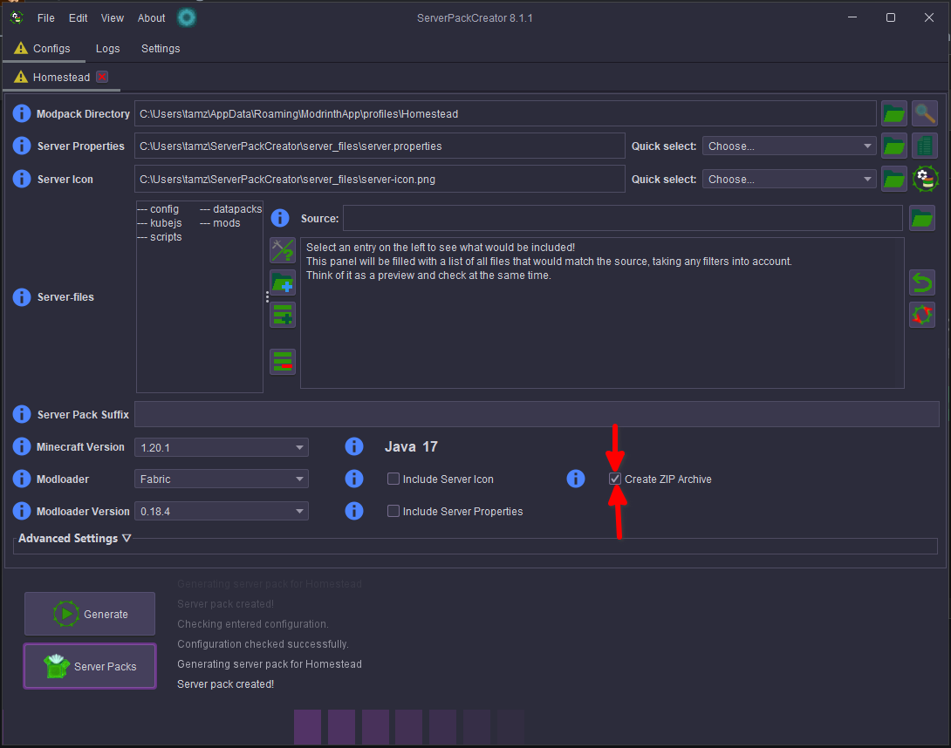Click the Server Icon path field

[380, 179]
